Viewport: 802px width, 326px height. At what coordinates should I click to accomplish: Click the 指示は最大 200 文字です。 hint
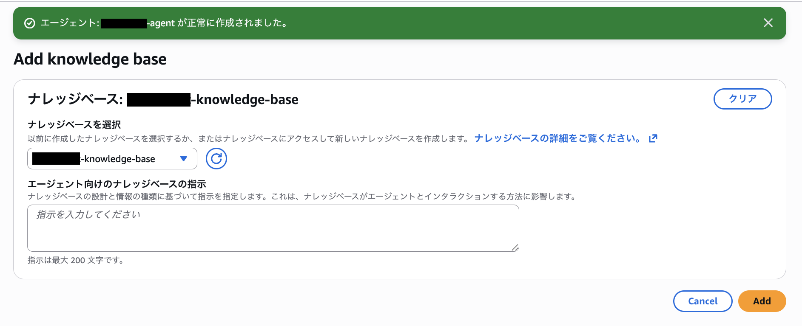pyautogui.click(x=77, y=260)
